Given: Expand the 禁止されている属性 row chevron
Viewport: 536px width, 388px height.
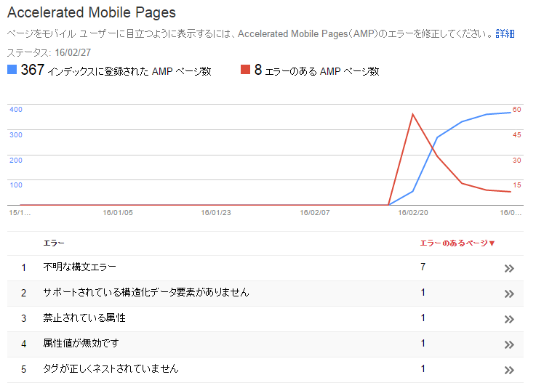Looking at the screenshot, I should [509, 320].
